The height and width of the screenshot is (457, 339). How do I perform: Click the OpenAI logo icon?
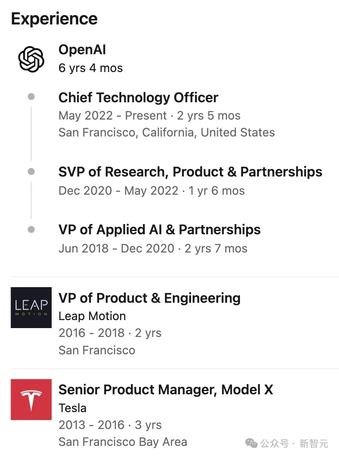31,59
